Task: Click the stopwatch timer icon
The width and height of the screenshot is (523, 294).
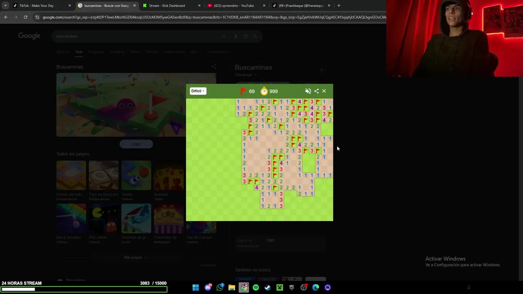Action: tap(264, 91)
